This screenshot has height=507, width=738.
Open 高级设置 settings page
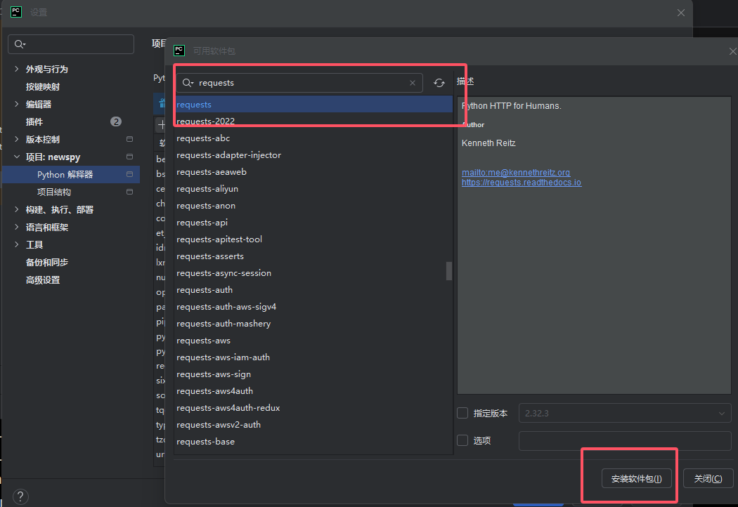[43, 280]
